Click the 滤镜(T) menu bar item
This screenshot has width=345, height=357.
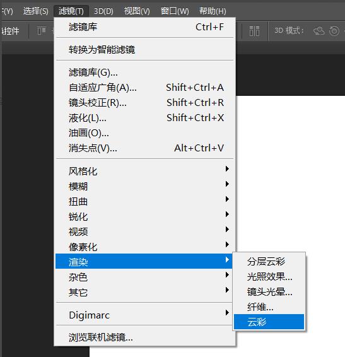click(71, 11)
